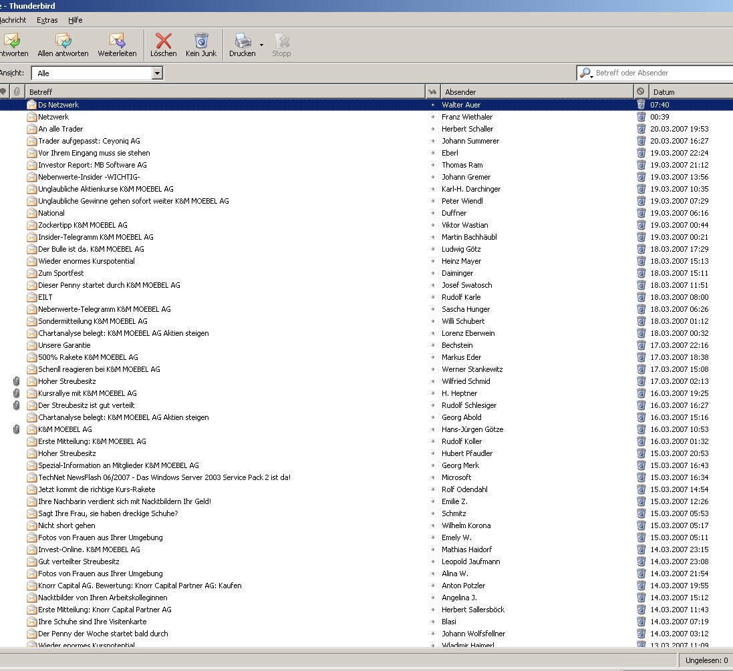Toggle read dot for Duffner message
733x671 pixels.
433,213
